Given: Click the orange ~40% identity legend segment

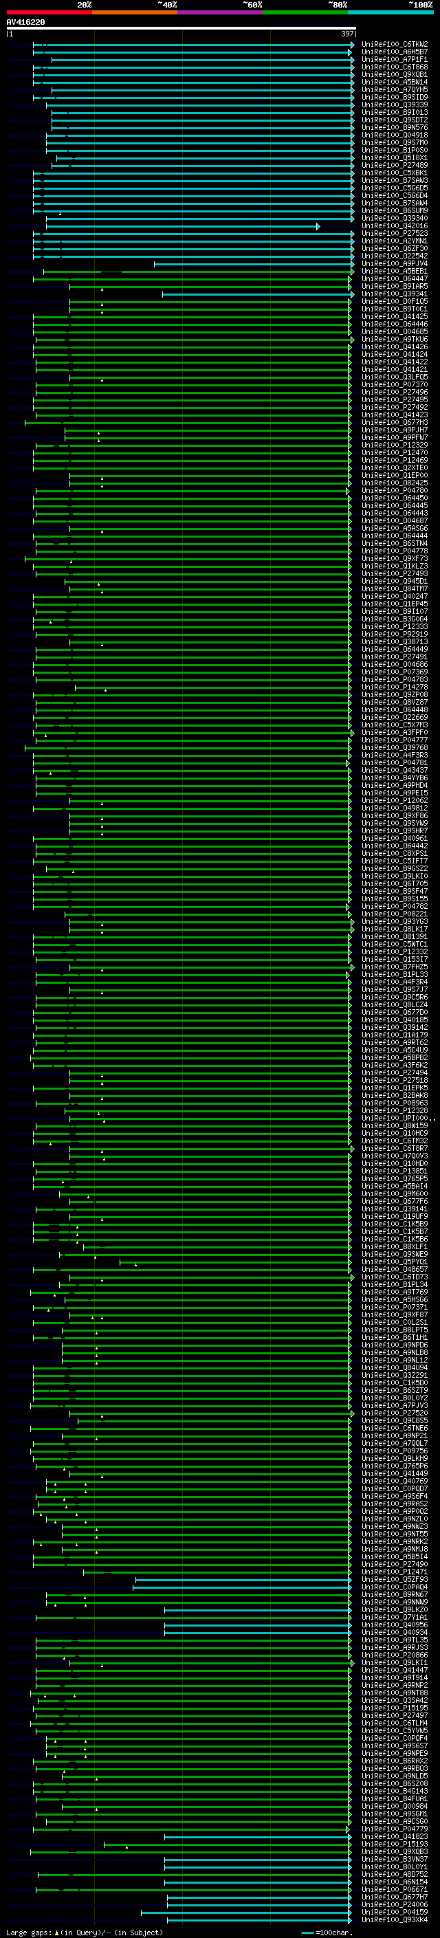Looking at the screenshot, I should [x=135, y=12].
